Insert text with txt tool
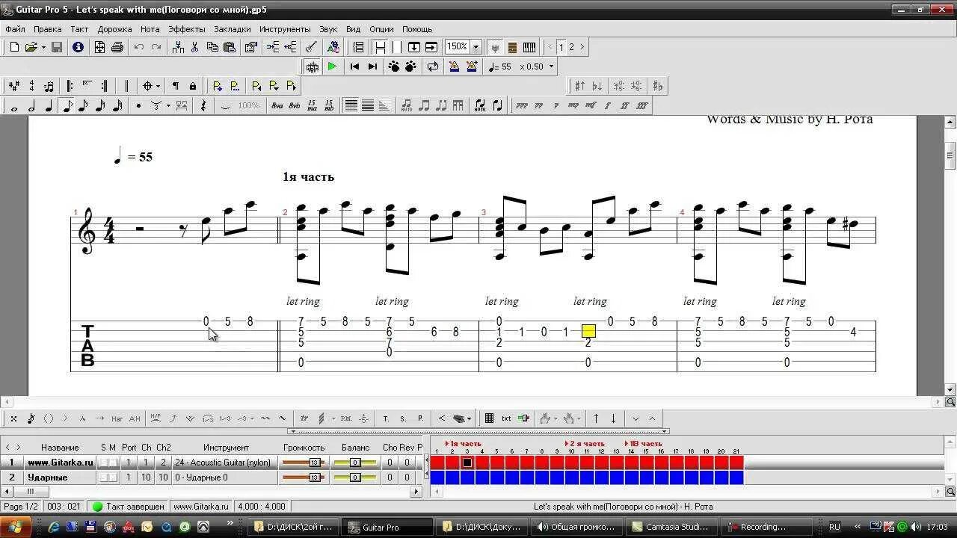 [506, 418]
